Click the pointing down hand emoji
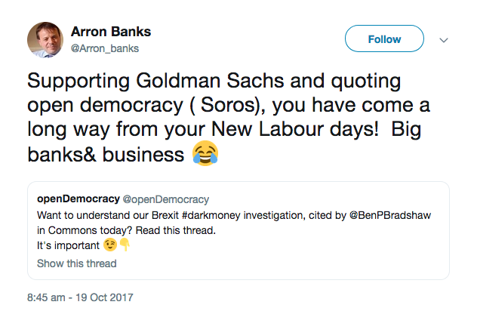This screenshot has height=311, width=477. click(125, 245)
